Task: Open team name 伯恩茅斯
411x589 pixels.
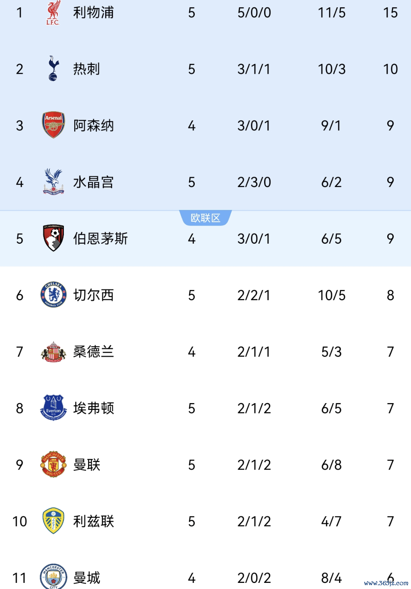Action: tap(100, 239)
